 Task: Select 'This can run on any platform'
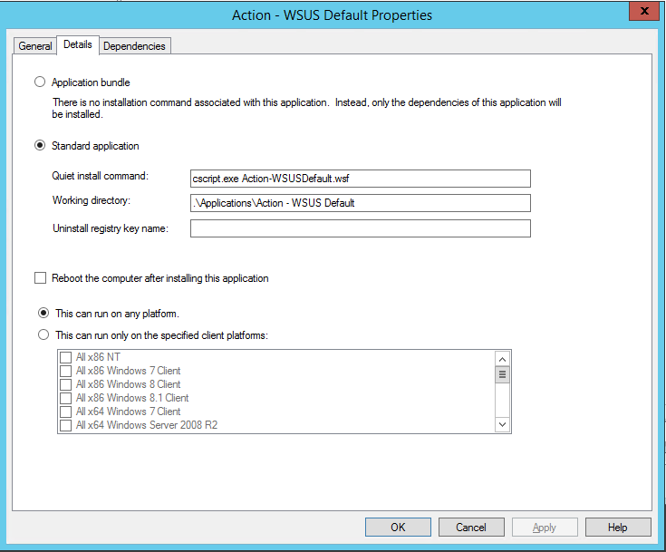click(43, 314)
